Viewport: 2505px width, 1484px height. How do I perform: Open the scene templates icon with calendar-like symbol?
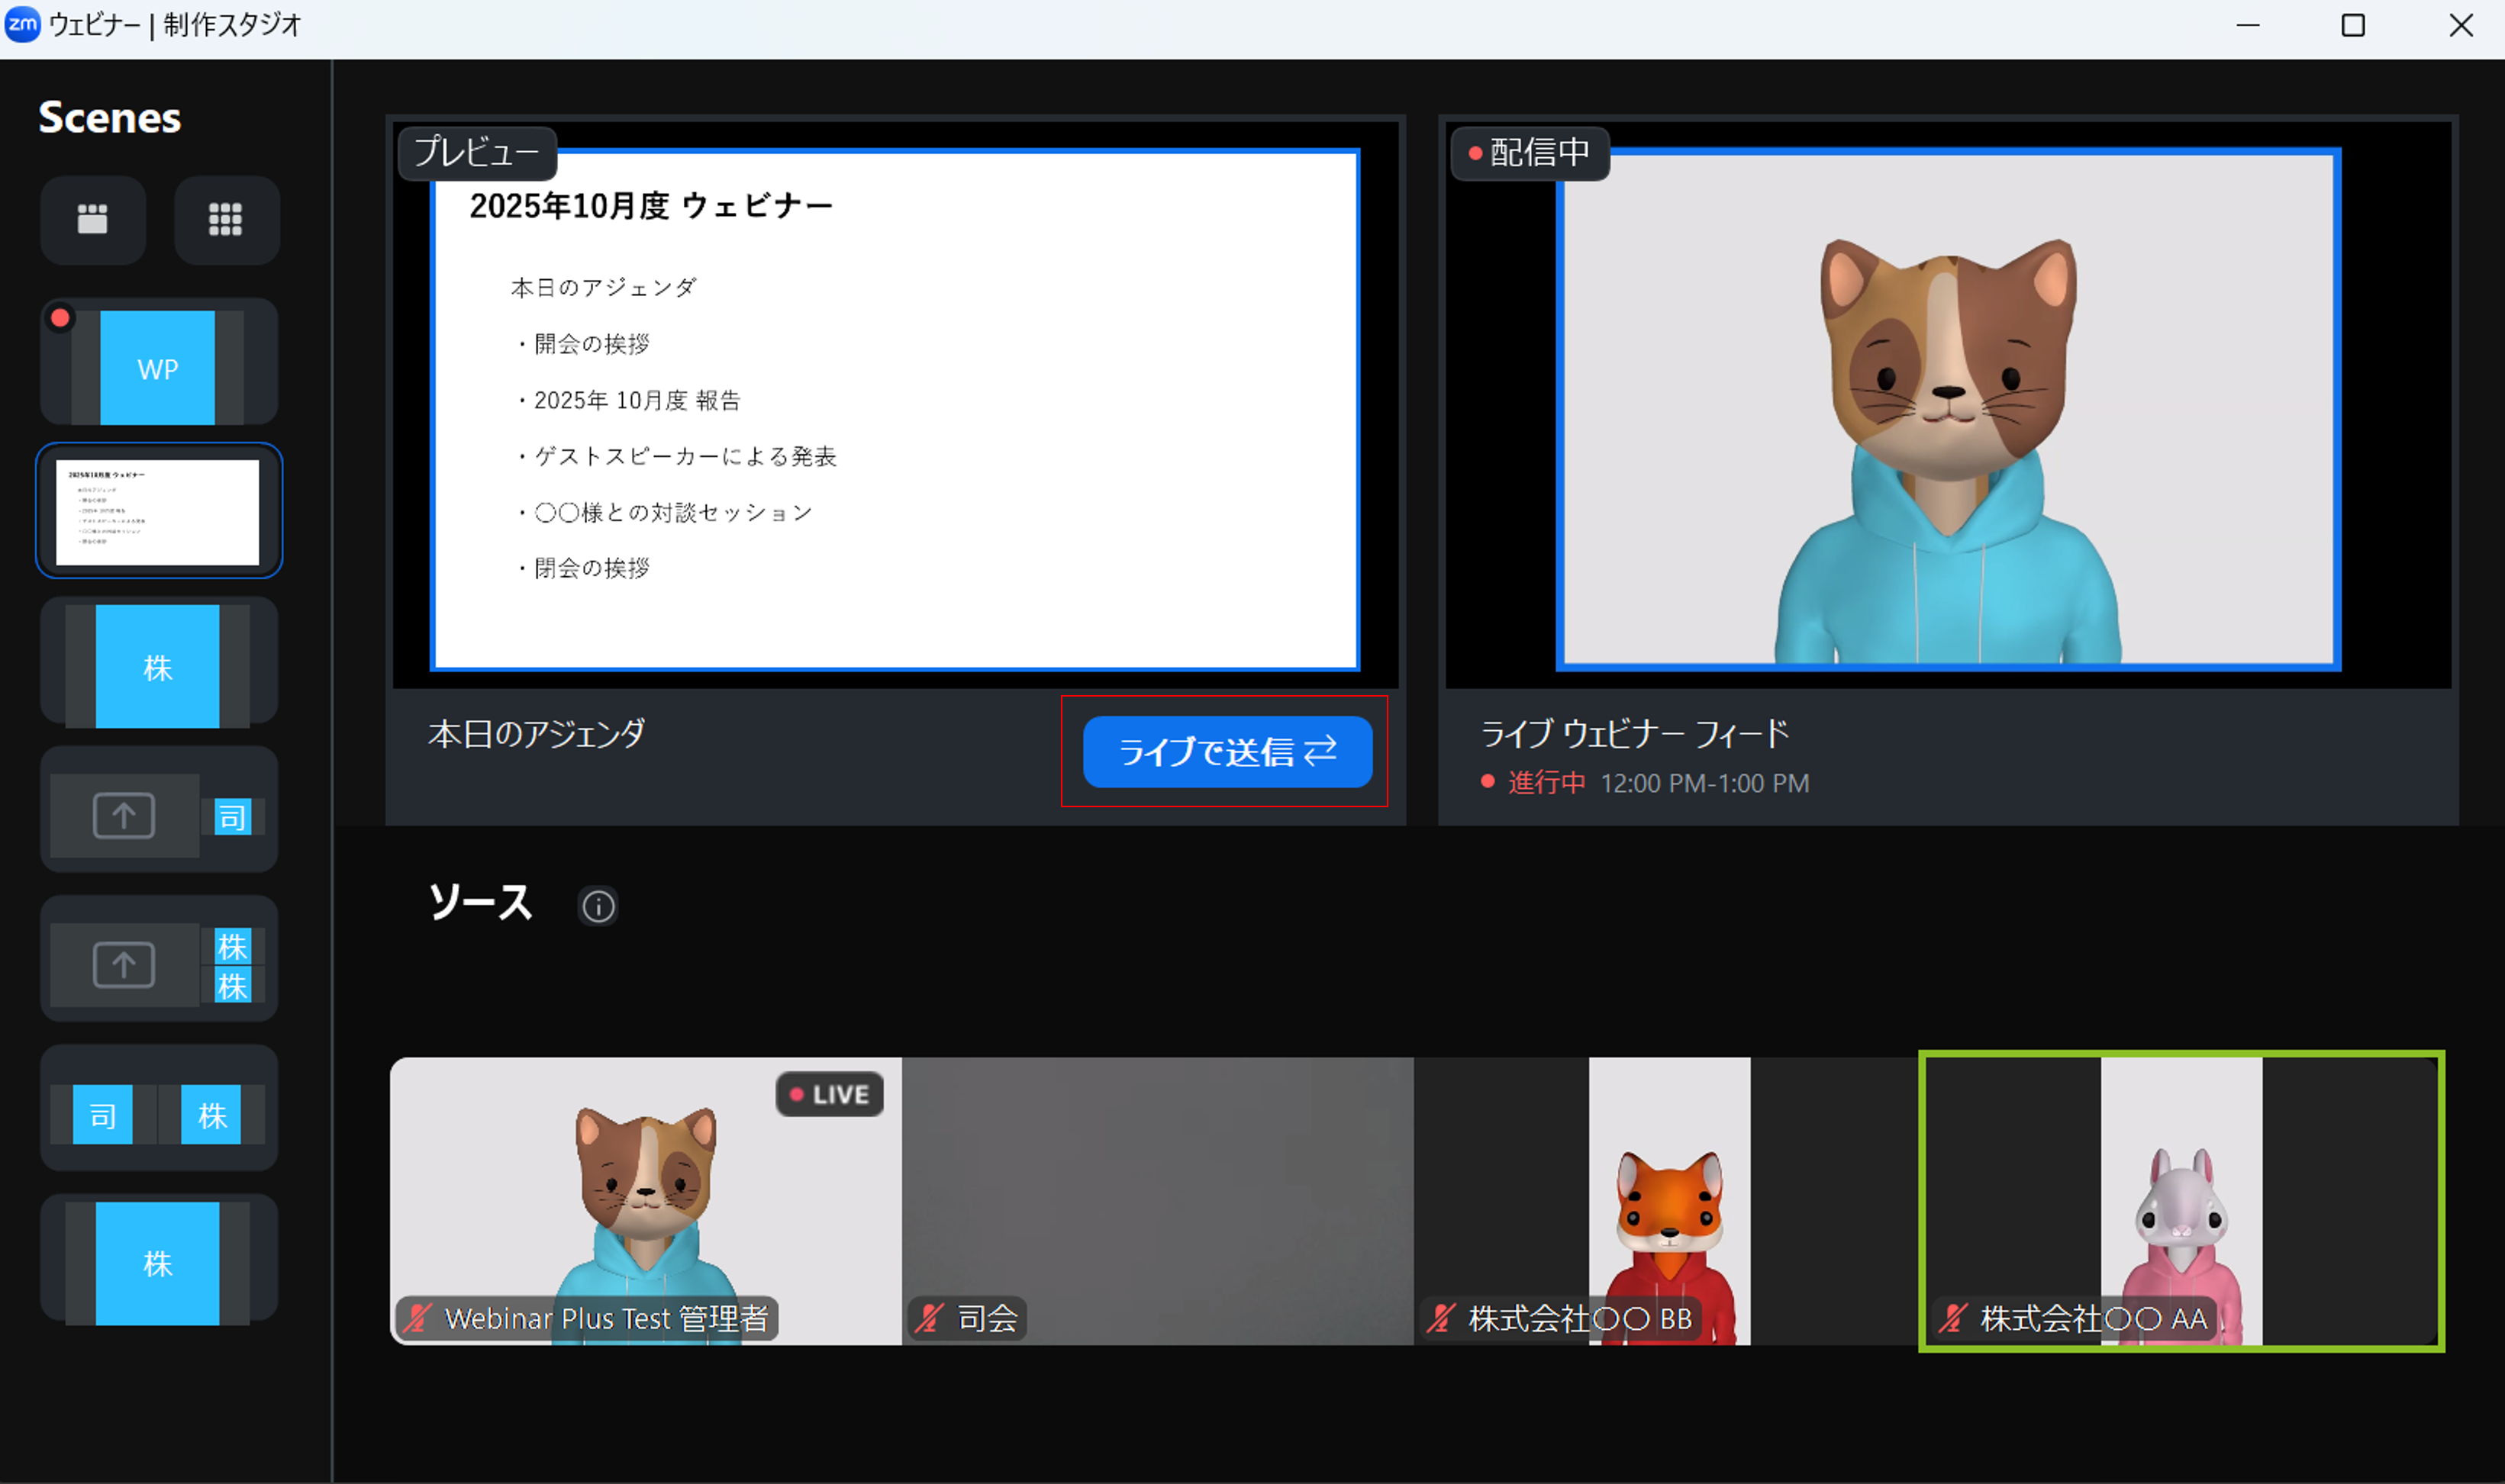point(93,219)
